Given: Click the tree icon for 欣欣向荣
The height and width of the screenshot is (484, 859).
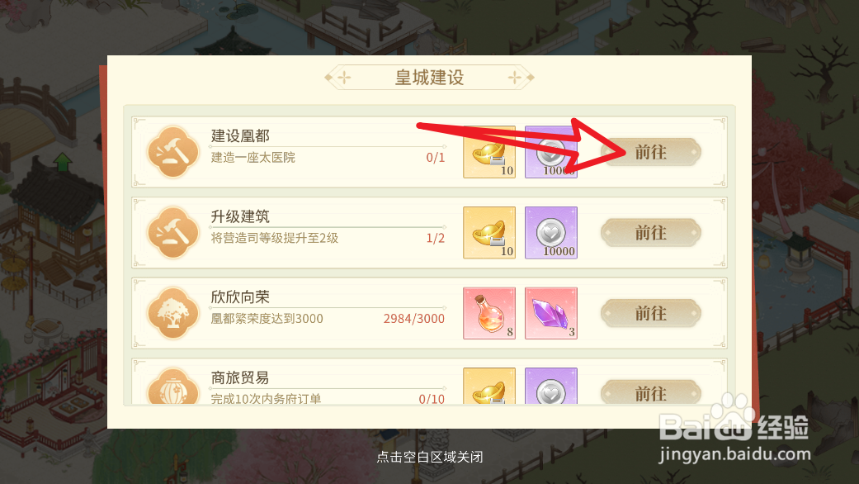Looking at the screenshot, I should click(x=173, y=313).
